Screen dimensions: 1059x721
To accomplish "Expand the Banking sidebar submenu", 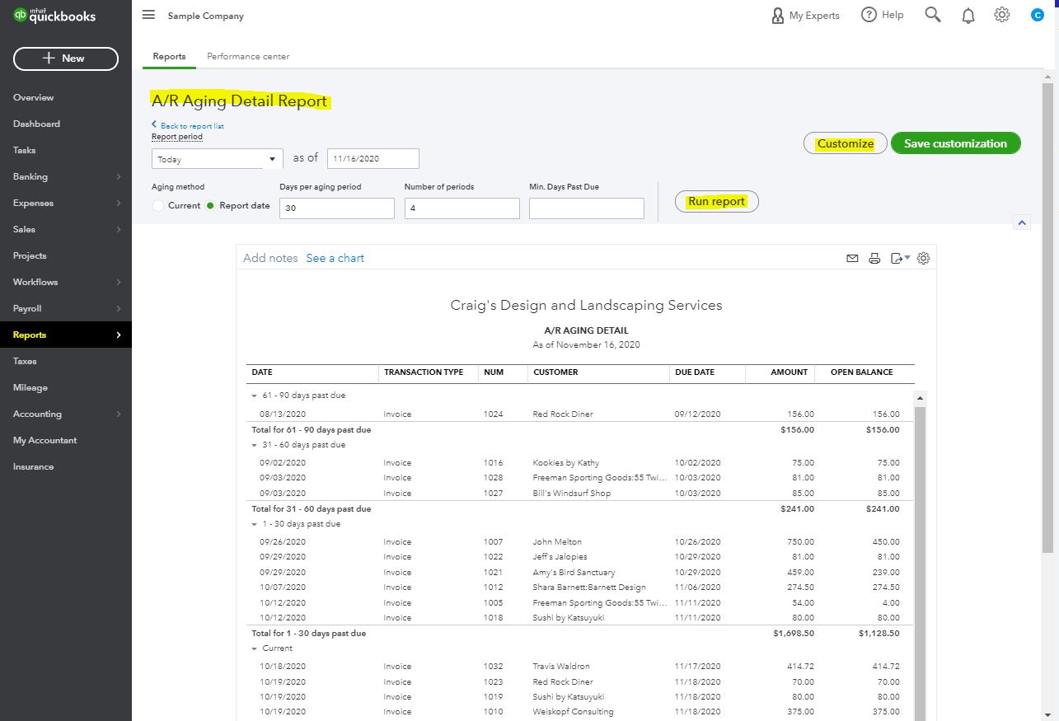I will tap(119, 176).
